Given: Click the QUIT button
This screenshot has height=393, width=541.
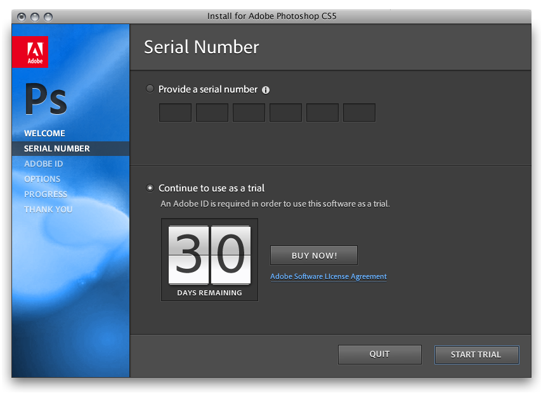Looking at the screenshot, I should tap(380, 354).
